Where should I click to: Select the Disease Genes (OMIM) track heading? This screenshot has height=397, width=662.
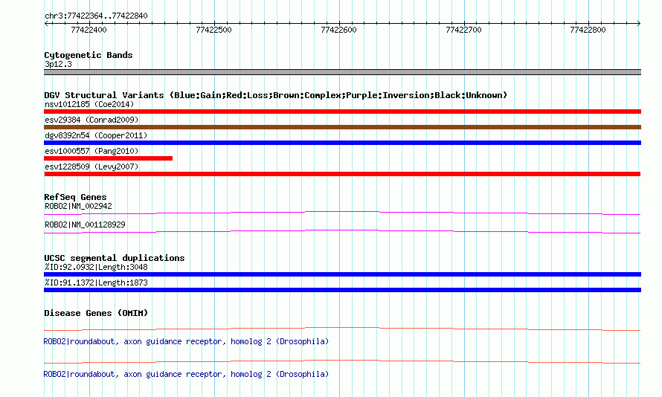(96, 313)
